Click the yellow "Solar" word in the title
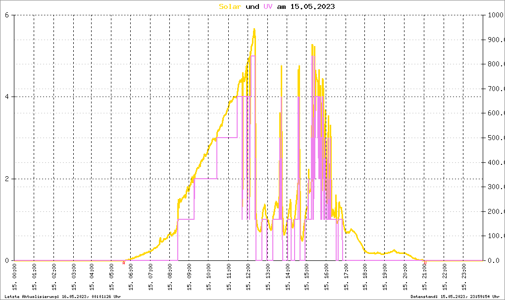The width and height of the screenshot is (505, 300). click(x=230, y=6)
